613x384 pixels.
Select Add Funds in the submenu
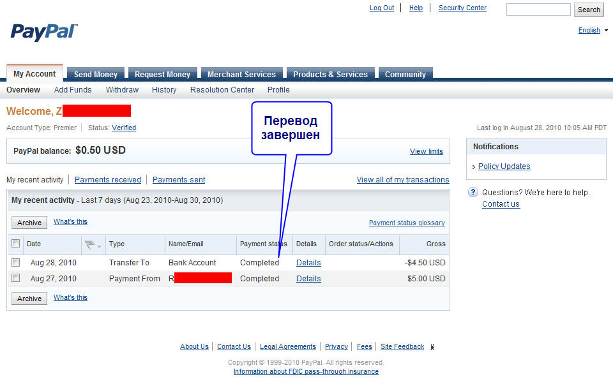(73, 90)
